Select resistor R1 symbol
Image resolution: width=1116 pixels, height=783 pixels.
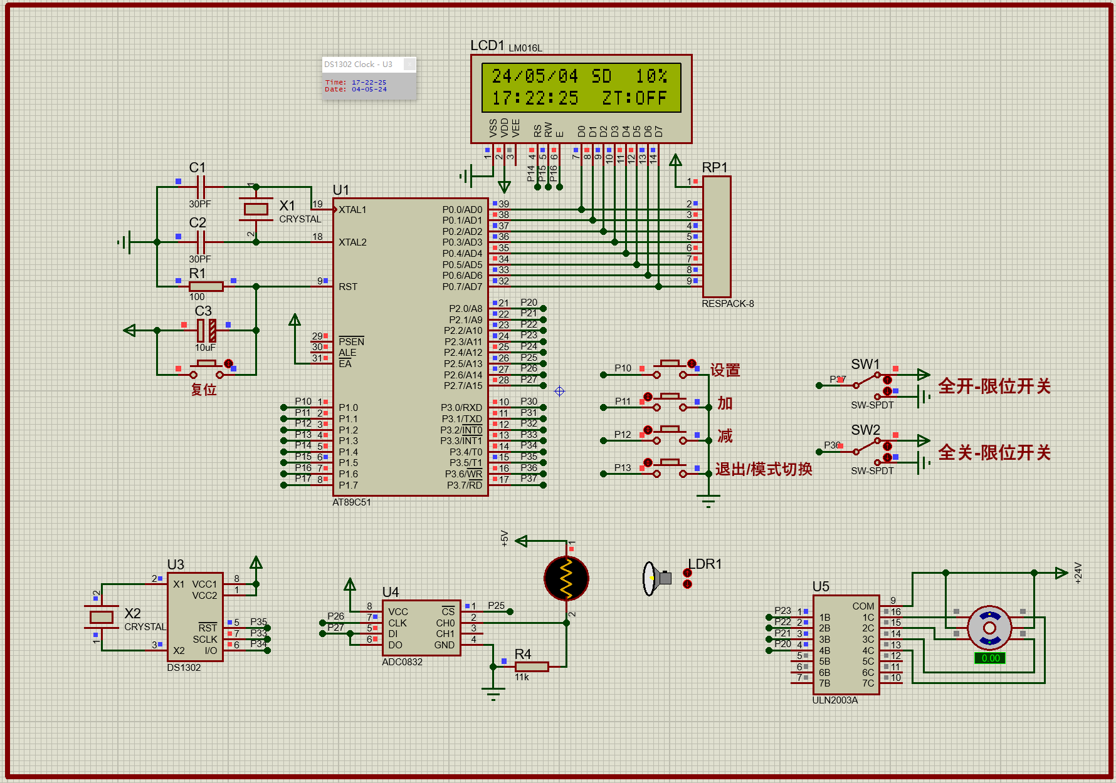[206, 286]
